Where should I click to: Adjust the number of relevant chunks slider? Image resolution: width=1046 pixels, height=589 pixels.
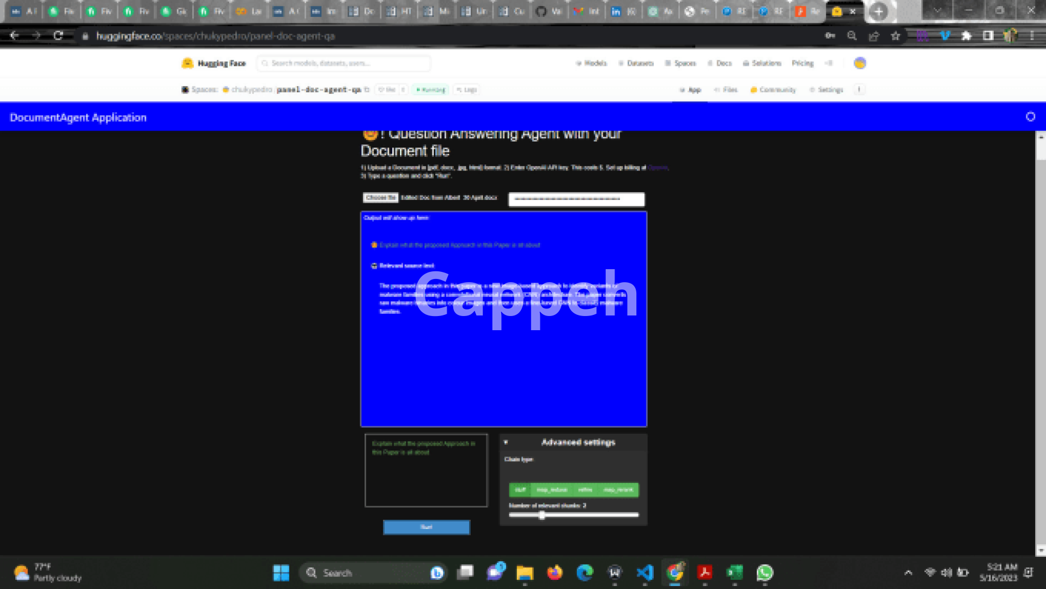click(x=542, y=515)
